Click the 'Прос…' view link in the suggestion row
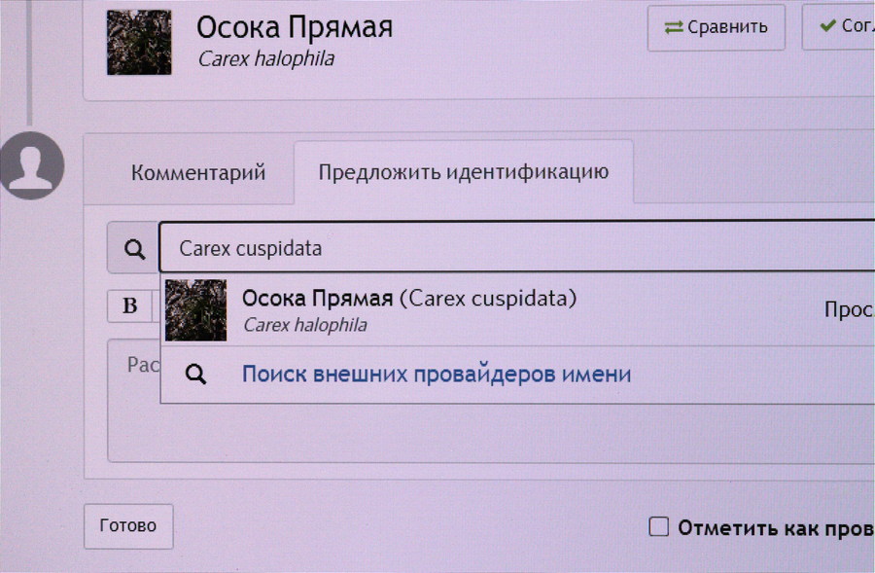The width and height of the screenshot is (875, 573). click(x=847, y=309)
